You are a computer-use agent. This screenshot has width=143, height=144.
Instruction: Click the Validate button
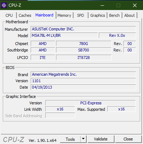pyautogui.click(x=101, y=139)
